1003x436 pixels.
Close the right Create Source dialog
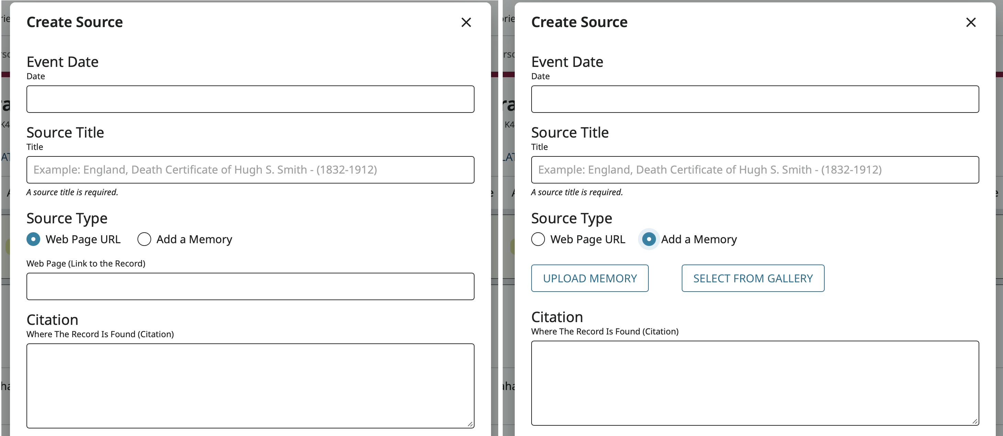point(971,22)
